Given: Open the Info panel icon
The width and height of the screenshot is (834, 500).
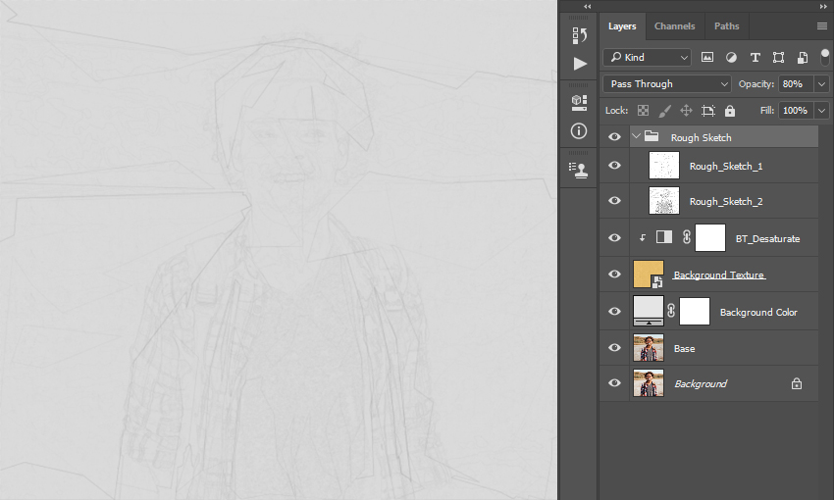Looking at the screenshot, I should tap(579, 130).
